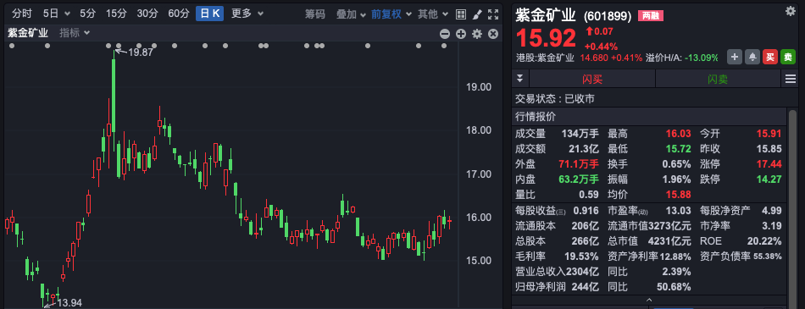Screen dimensions: 805x309
Task: Add stock to watchlist with plus button
Action: click(x=735, y=57)
